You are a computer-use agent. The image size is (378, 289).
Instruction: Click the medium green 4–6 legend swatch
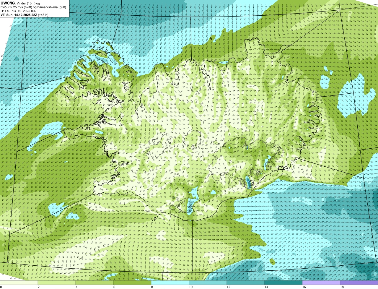94,283
